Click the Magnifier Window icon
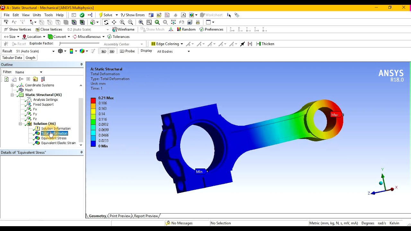 coord(149,22)
